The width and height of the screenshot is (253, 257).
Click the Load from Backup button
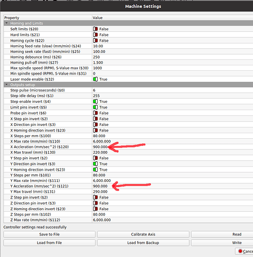point(143,243)
